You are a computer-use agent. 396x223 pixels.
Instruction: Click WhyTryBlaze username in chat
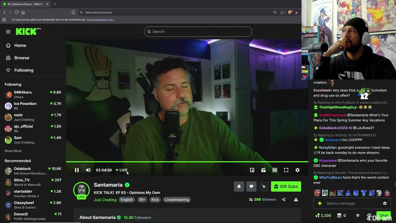coord(330,177)
